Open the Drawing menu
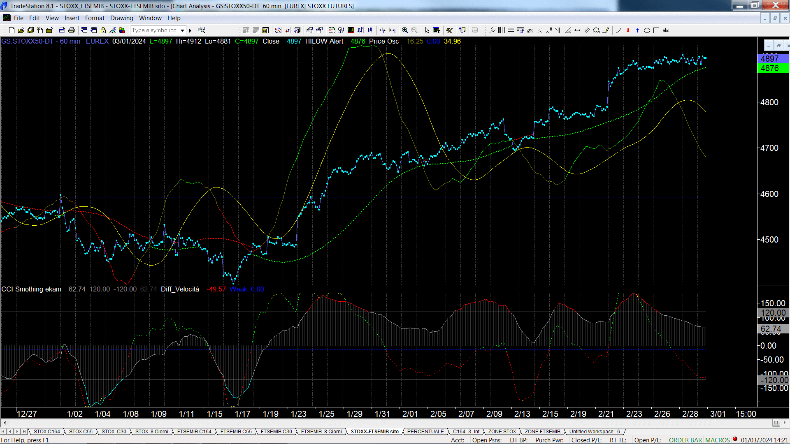This screenshot has width=790, height=444. click(x=121, y=18)
